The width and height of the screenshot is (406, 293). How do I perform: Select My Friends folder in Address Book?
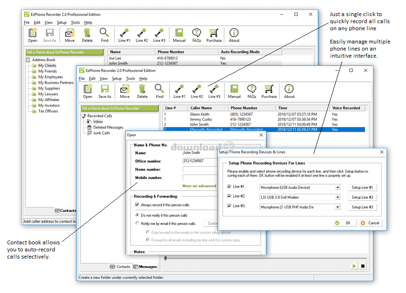(x=47, y=71)
